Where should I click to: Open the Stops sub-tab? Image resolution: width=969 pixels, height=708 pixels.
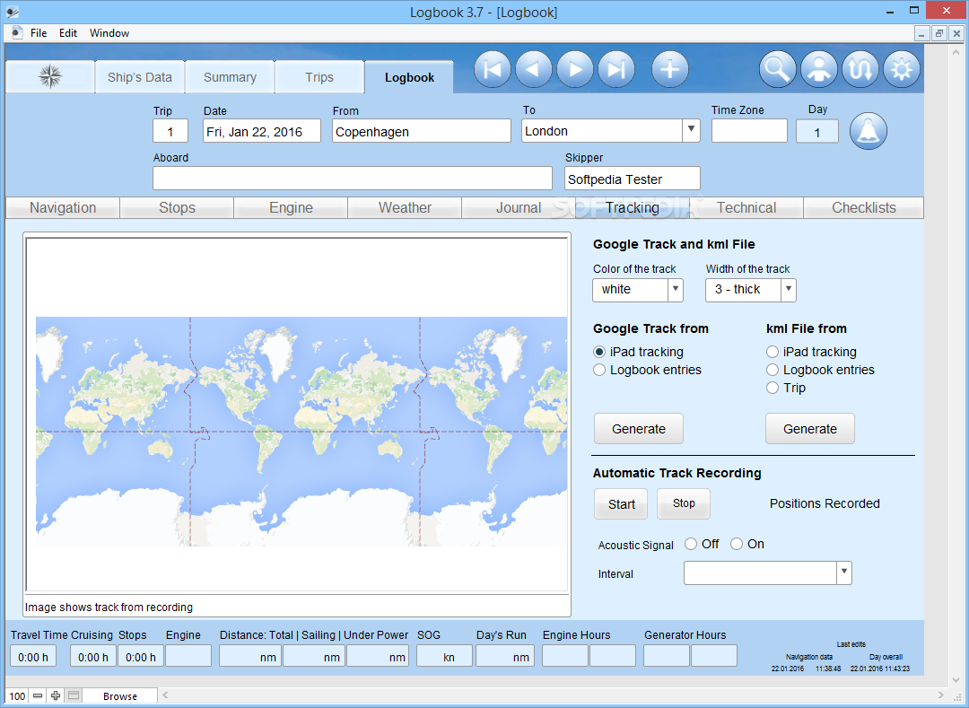click(x=177, y=207)
